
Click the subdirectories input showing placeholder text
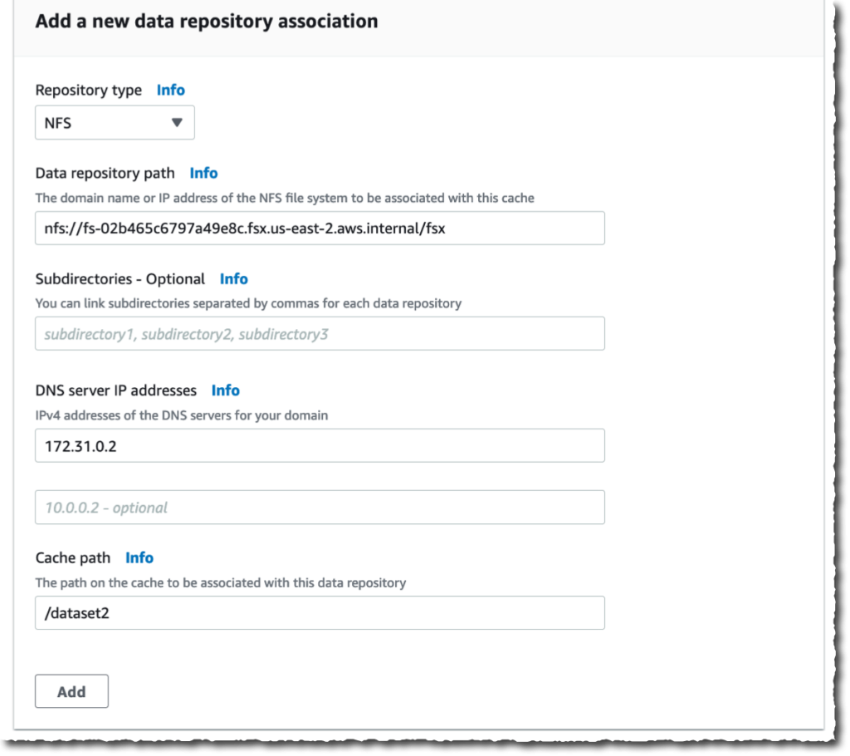click(320, 333)
